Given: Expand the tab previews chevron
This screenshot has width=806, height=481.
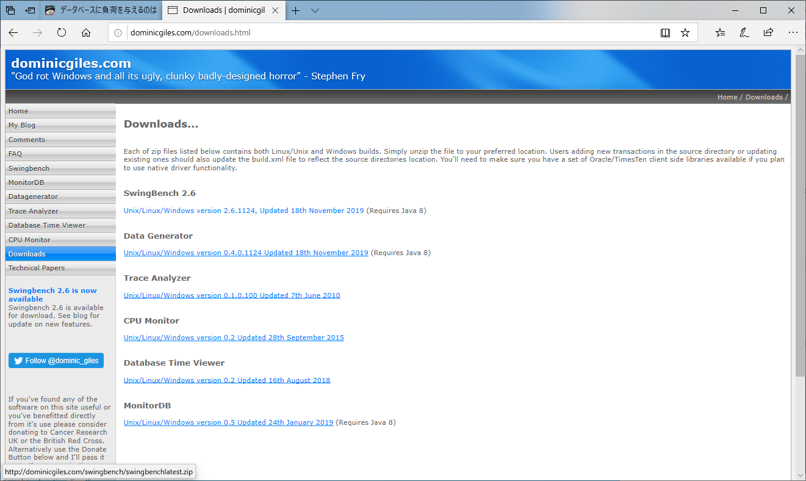Looking at the screenshot, I should click(315, 10).
